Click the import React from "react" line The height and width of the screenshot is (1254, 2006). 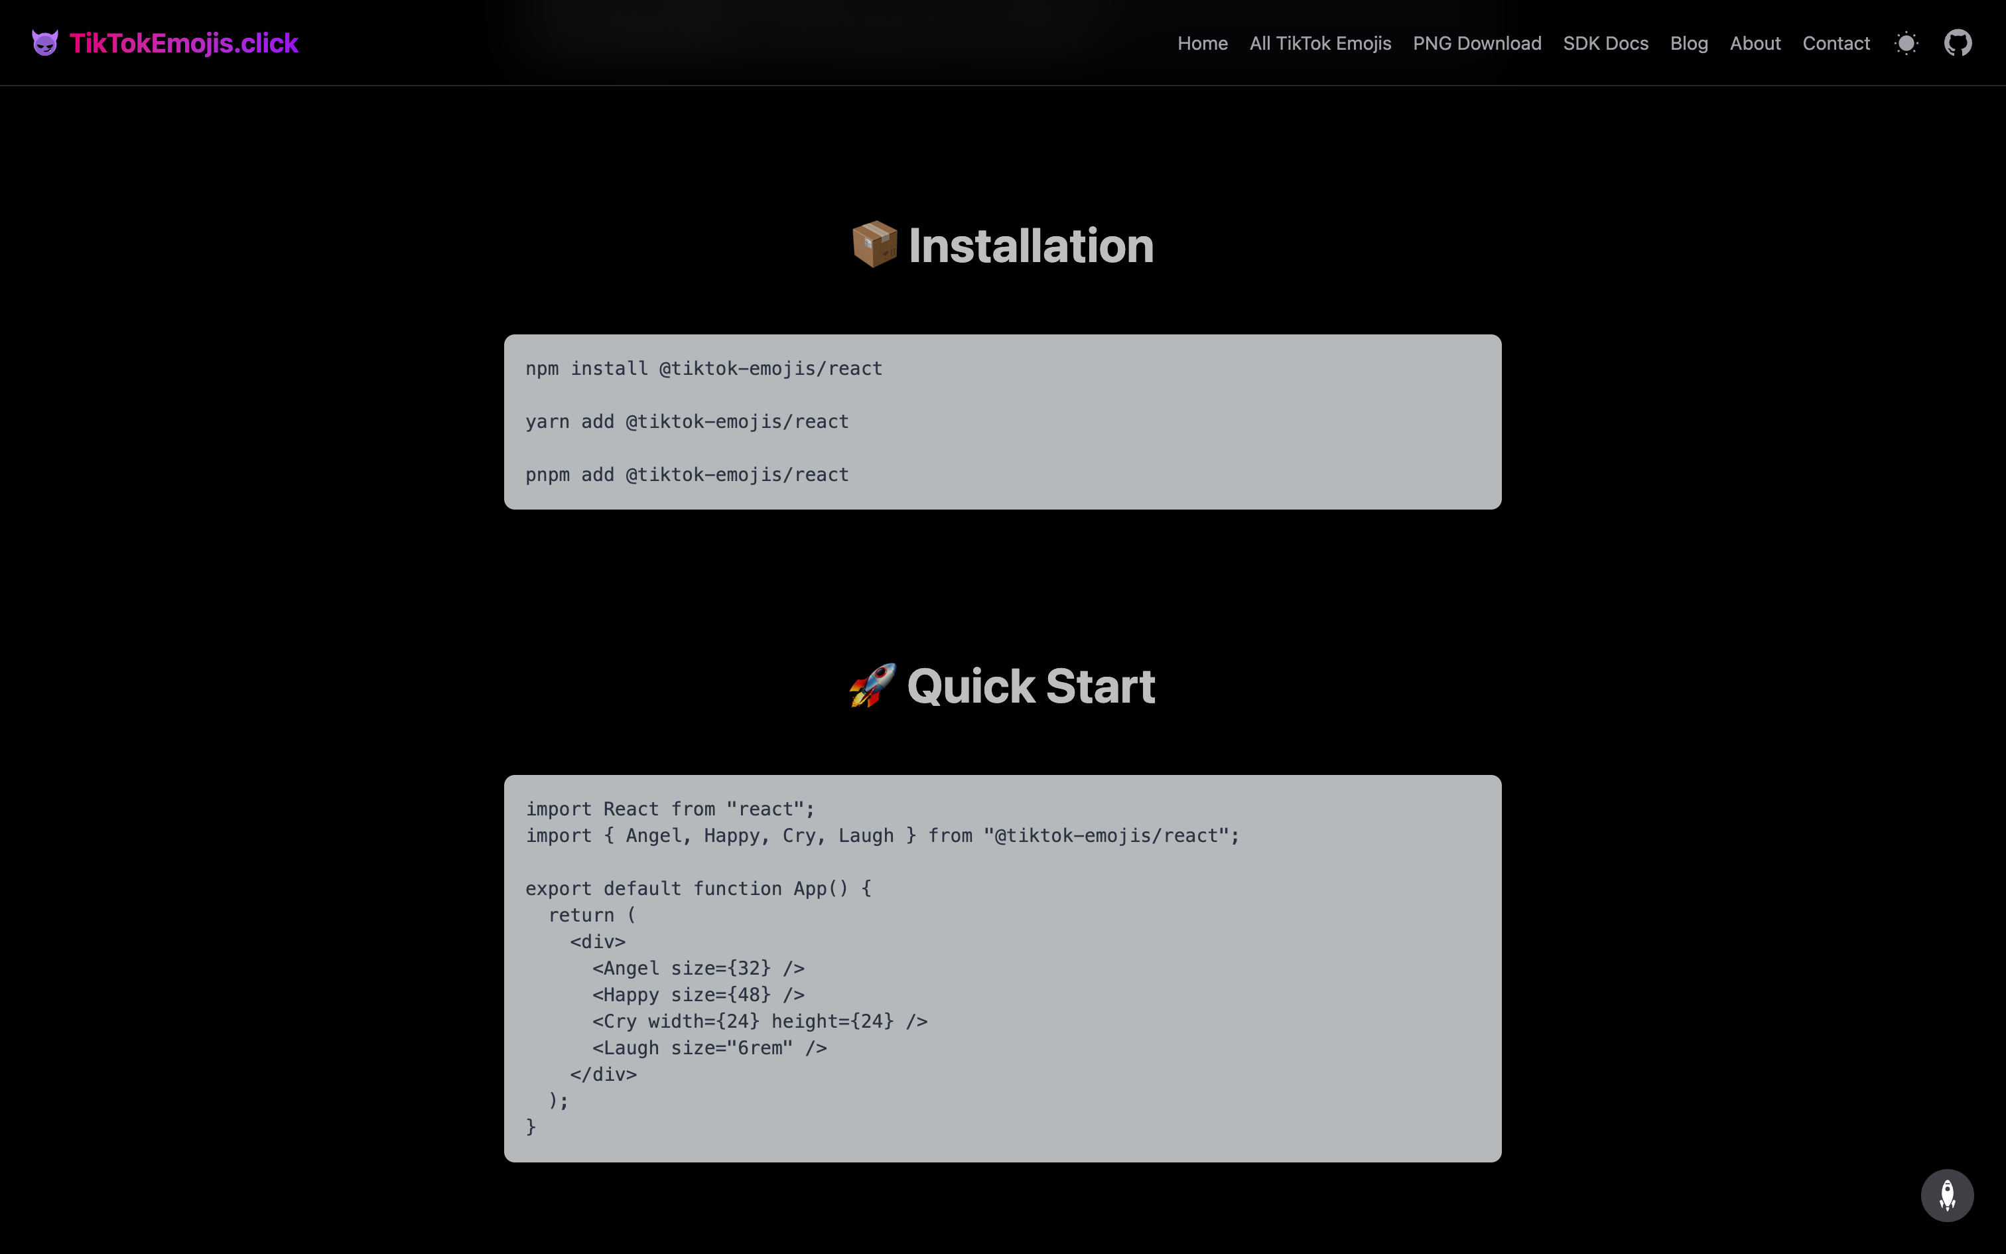(x=670, y=809)
